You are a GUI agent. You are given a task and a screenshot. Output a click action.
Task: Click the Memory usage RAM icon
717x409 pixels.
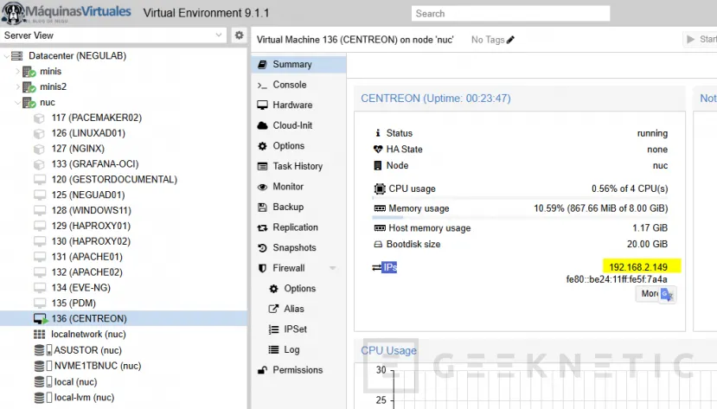coord(380,208)
